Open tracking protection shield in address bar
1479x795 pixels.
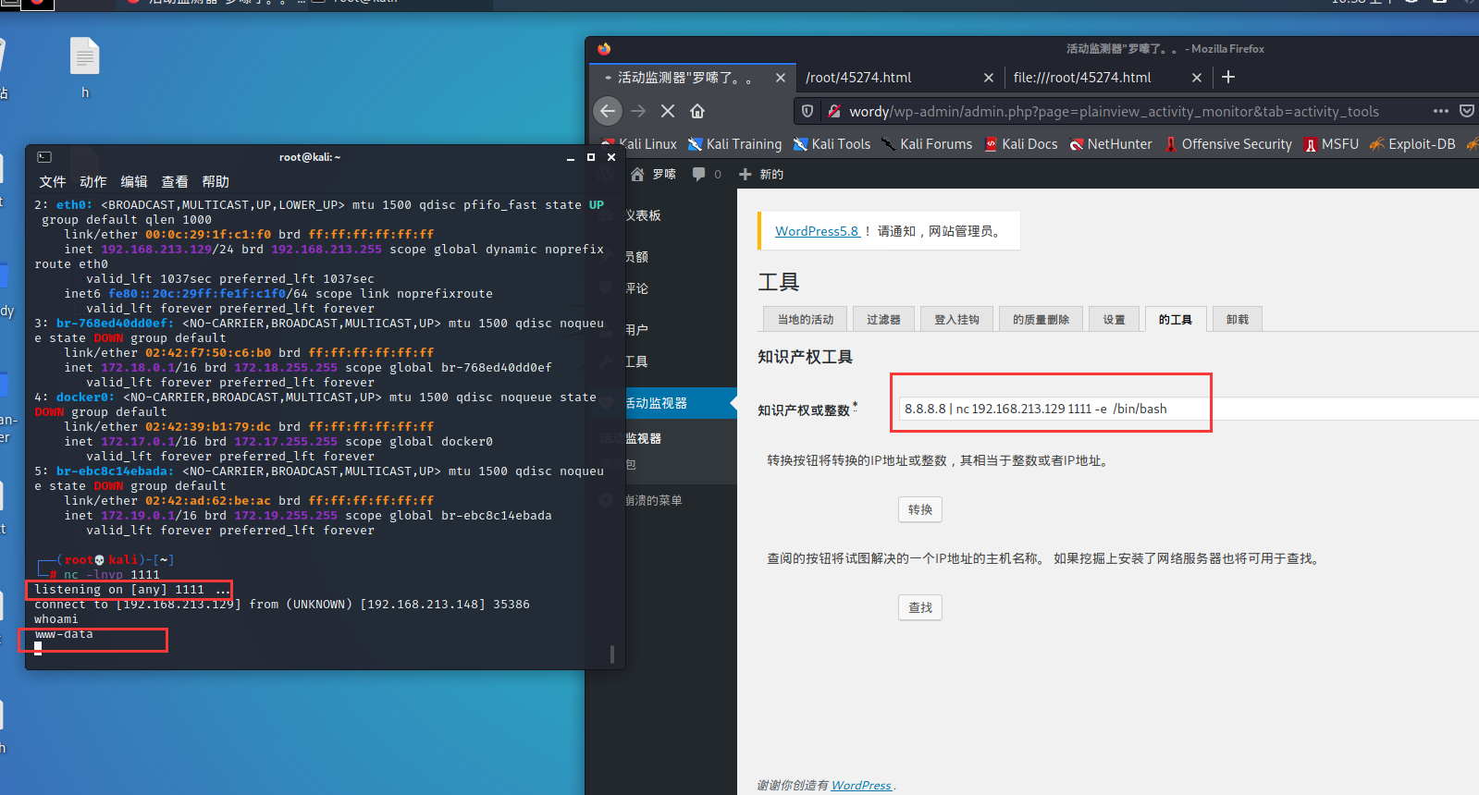click(807, 111)
